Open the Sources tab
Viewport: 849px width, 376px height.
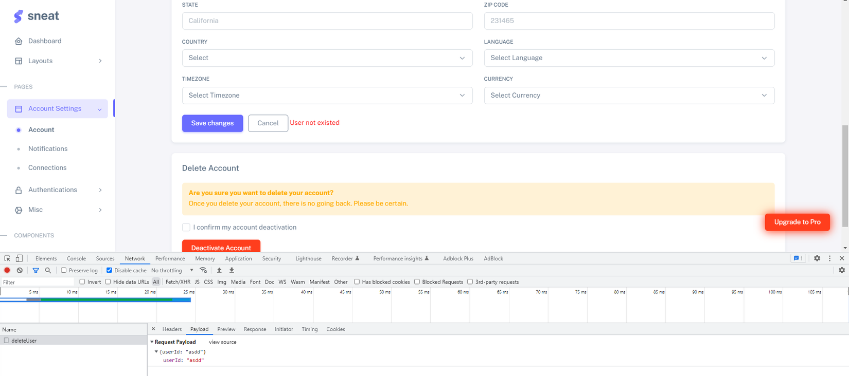pyautogui.click(x=105, y=259)
